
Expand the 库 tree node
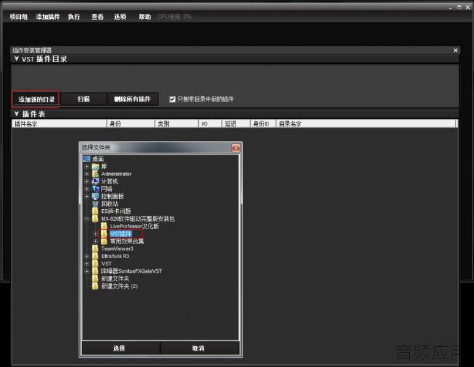[87, 166]
